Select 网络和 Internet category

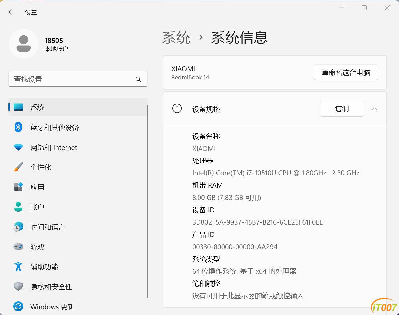pyautogui.click(x=78, y=147)
